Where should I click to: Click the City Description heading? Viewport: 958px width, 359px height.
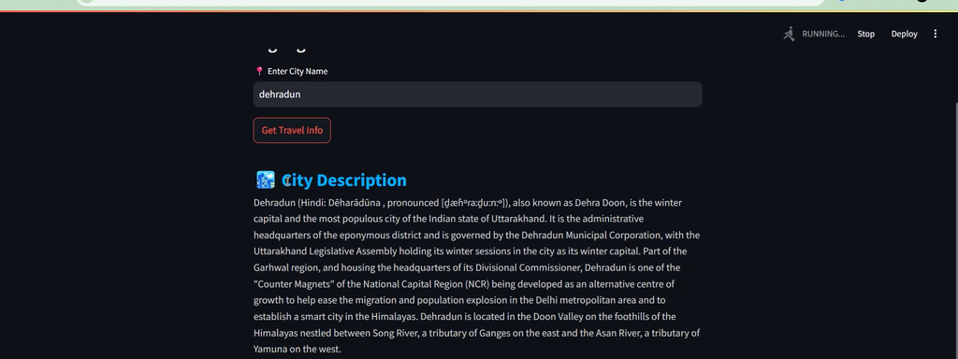[344, 180]
